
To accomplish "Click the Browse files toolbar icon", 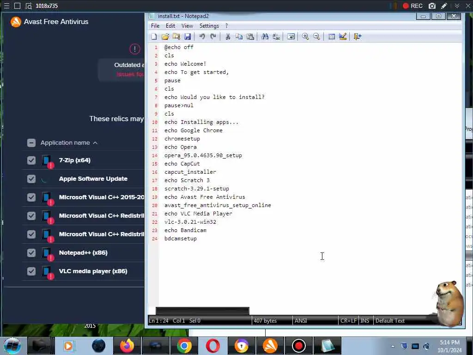I will (176, 37).
